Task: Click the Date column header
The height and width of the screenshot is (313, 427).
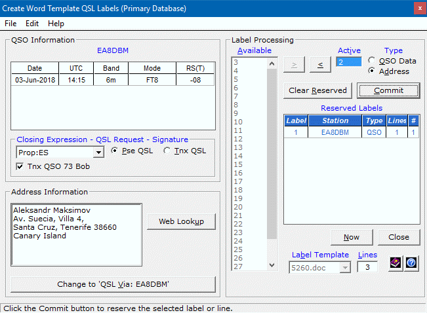Action: [x=35, y=68]
